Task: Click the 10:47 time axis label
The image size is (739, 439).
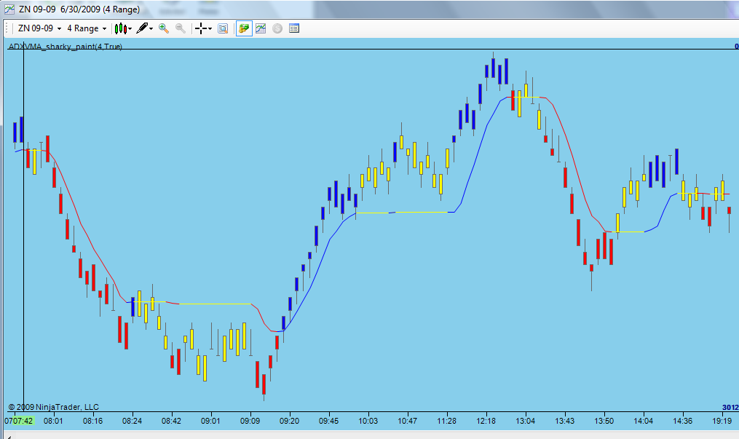Action: coord(407,421)
